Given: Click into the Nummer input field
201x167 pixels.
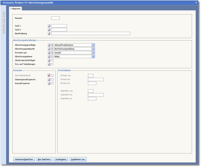Looking at the screenshot, I should (x=55, y=18).
